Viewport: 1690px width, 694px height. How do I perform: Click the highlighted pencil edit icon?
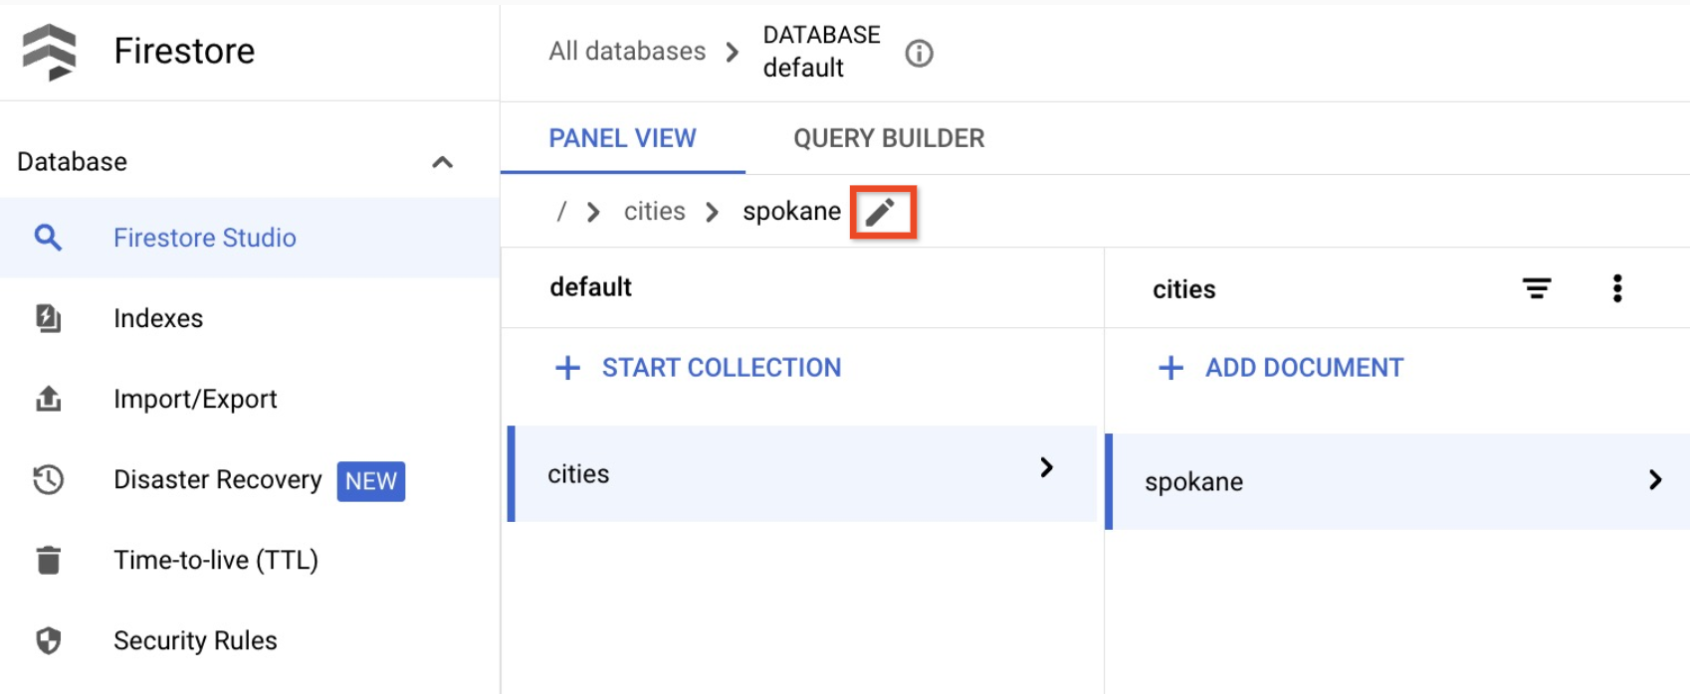coord(883,211)
